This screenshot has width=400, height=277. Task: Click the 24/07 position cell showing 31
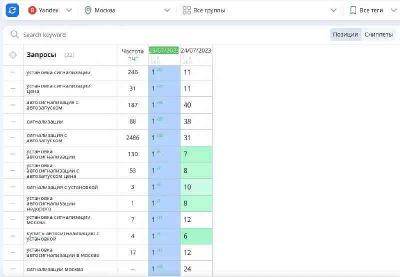[196, 137]
